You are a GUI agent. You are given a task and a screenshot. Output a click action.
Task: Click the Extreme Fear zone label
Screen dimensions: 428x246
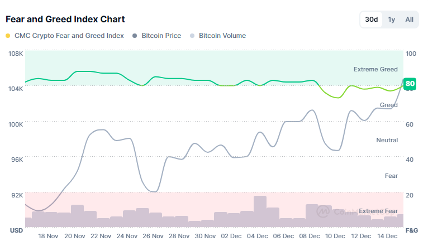coord(378,211)
